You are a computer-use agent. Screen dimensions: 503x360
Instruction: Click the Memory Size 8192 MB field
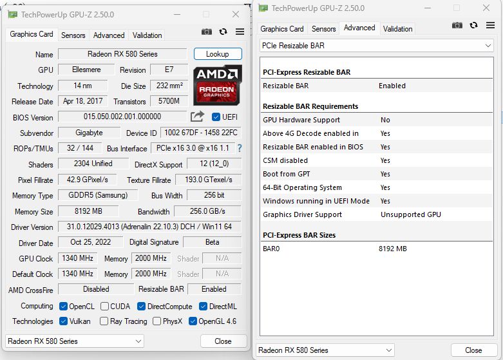point(88,211)
